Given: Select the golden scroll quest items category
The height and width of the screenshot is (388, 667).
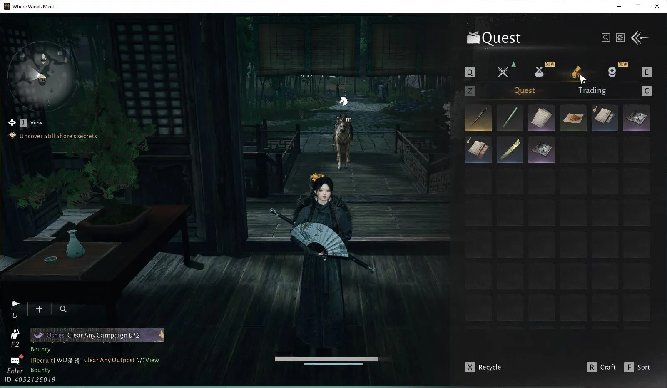Looking at the screenshot, I should pyautogui.click(x=576, y=72).
